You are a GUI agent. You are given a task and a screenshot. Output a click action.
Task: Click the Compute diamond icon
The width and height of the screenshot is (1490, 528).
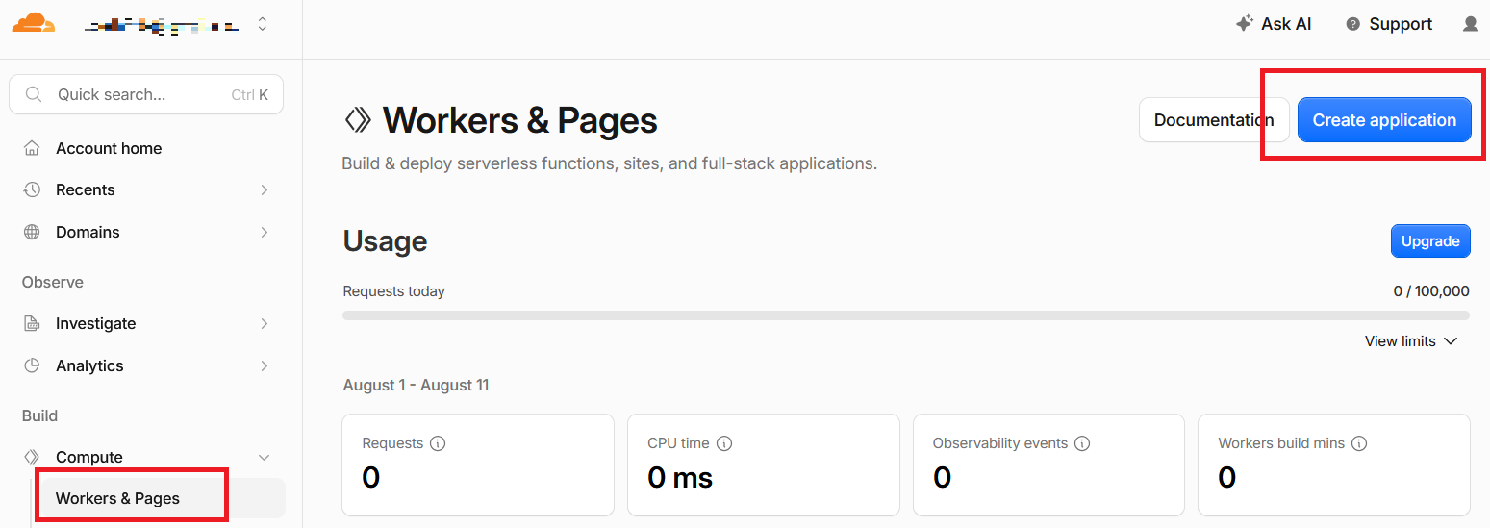[32, 457]
